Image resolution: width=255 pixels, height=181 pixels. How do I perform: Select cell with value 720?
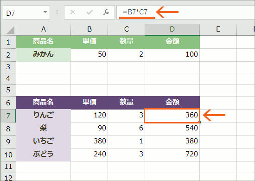[172, 155]
